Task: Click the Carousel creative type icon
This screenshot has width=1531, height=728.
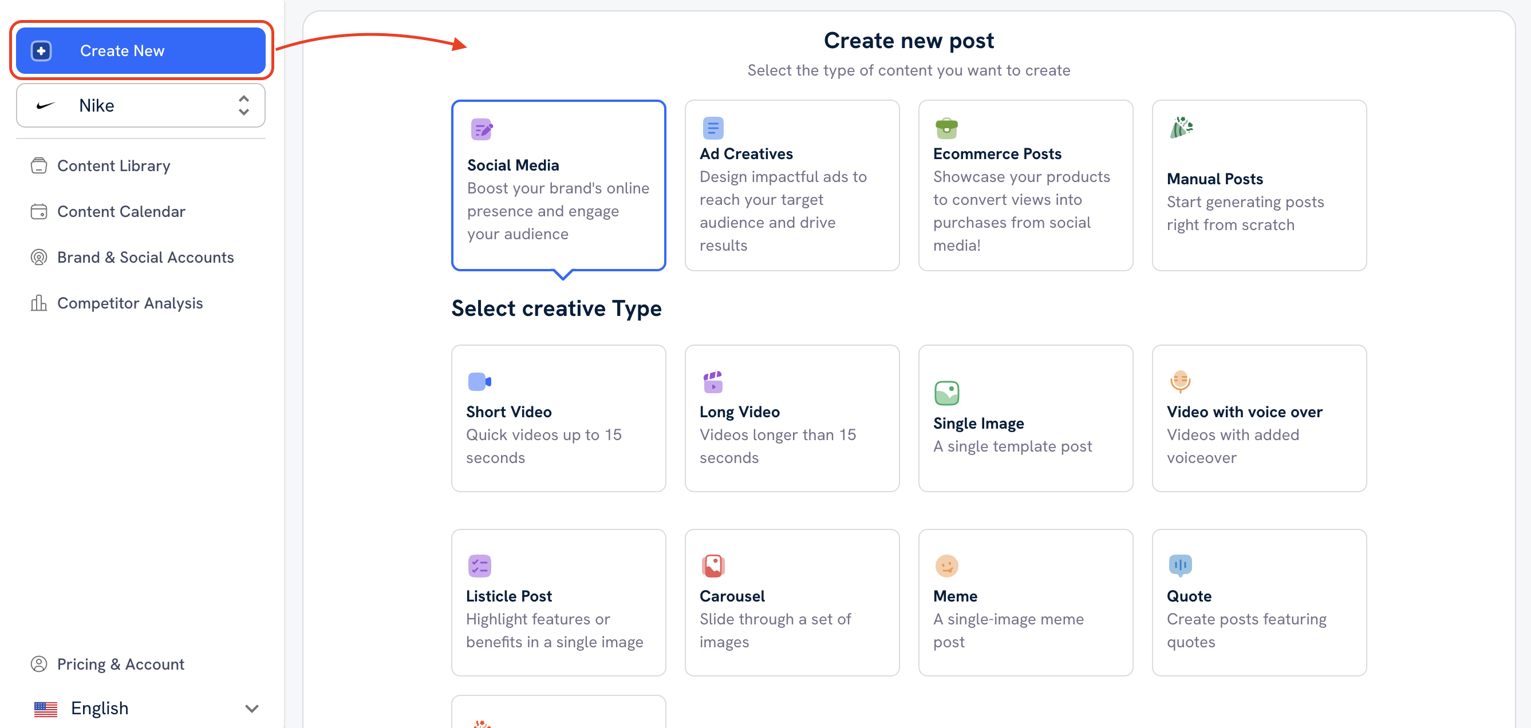Action: click(714, 564)
